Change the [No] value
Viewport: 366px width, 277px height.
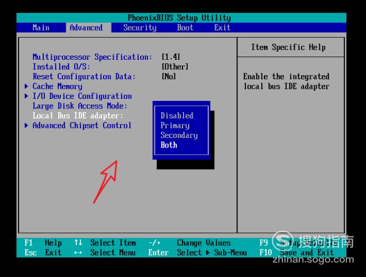169,77
